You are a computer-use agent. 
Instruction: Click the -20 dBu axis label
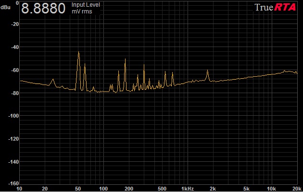click(14, 24)
